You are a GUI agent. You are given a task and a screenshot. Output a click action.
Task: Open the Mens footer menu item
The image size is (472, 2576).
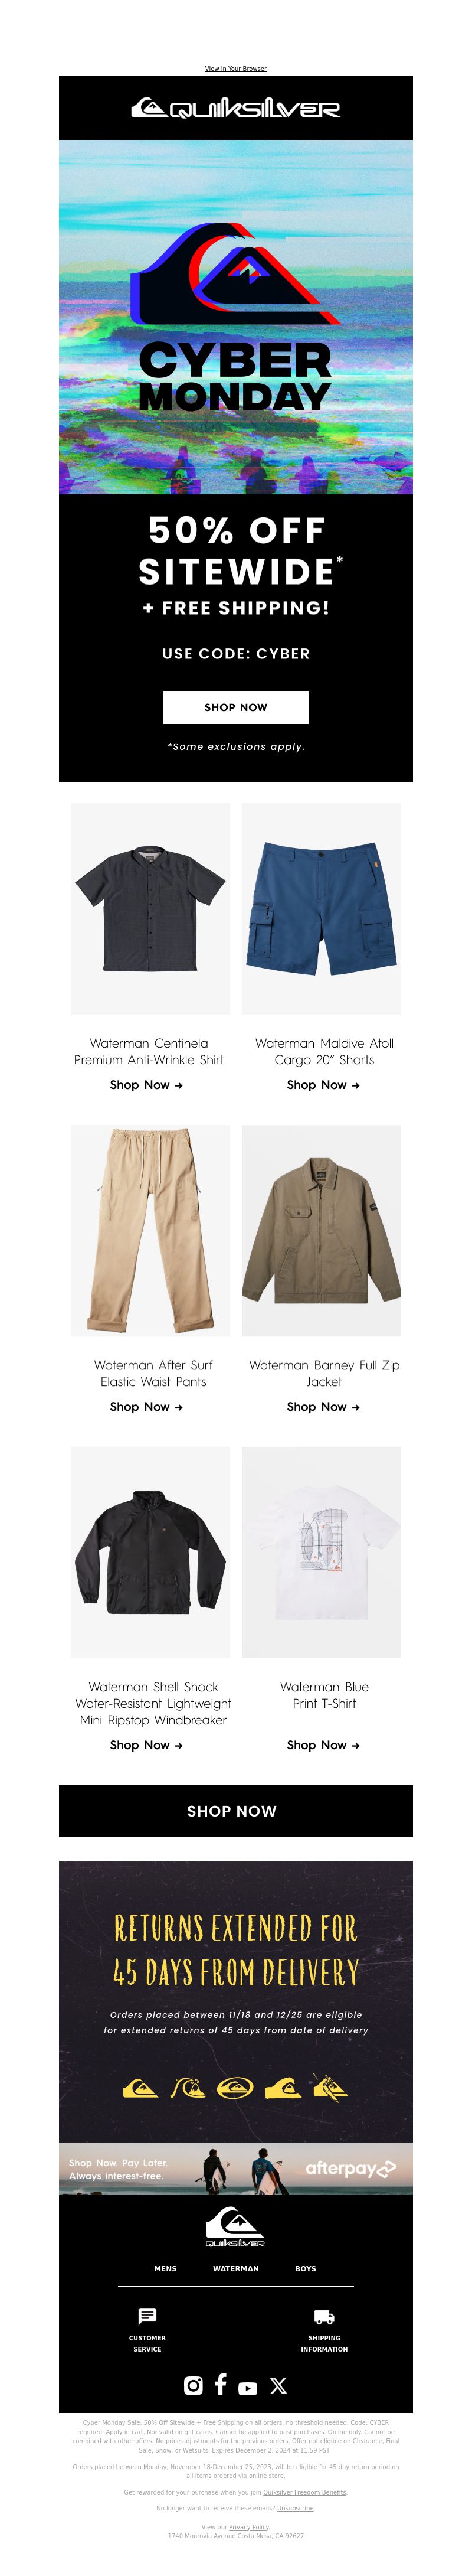pos(165,2269)
